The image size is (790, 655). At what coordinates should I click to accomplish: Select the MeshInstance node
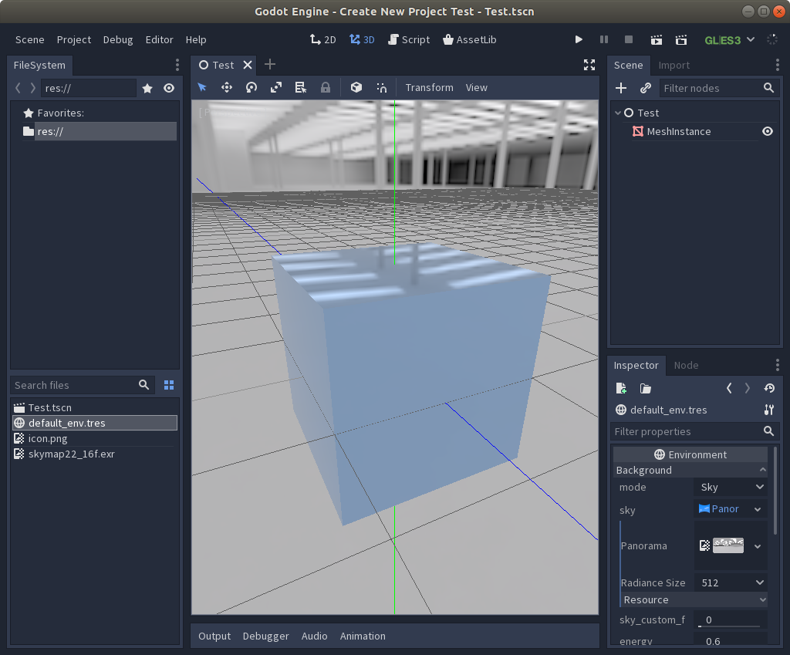[x=679, y=131]
